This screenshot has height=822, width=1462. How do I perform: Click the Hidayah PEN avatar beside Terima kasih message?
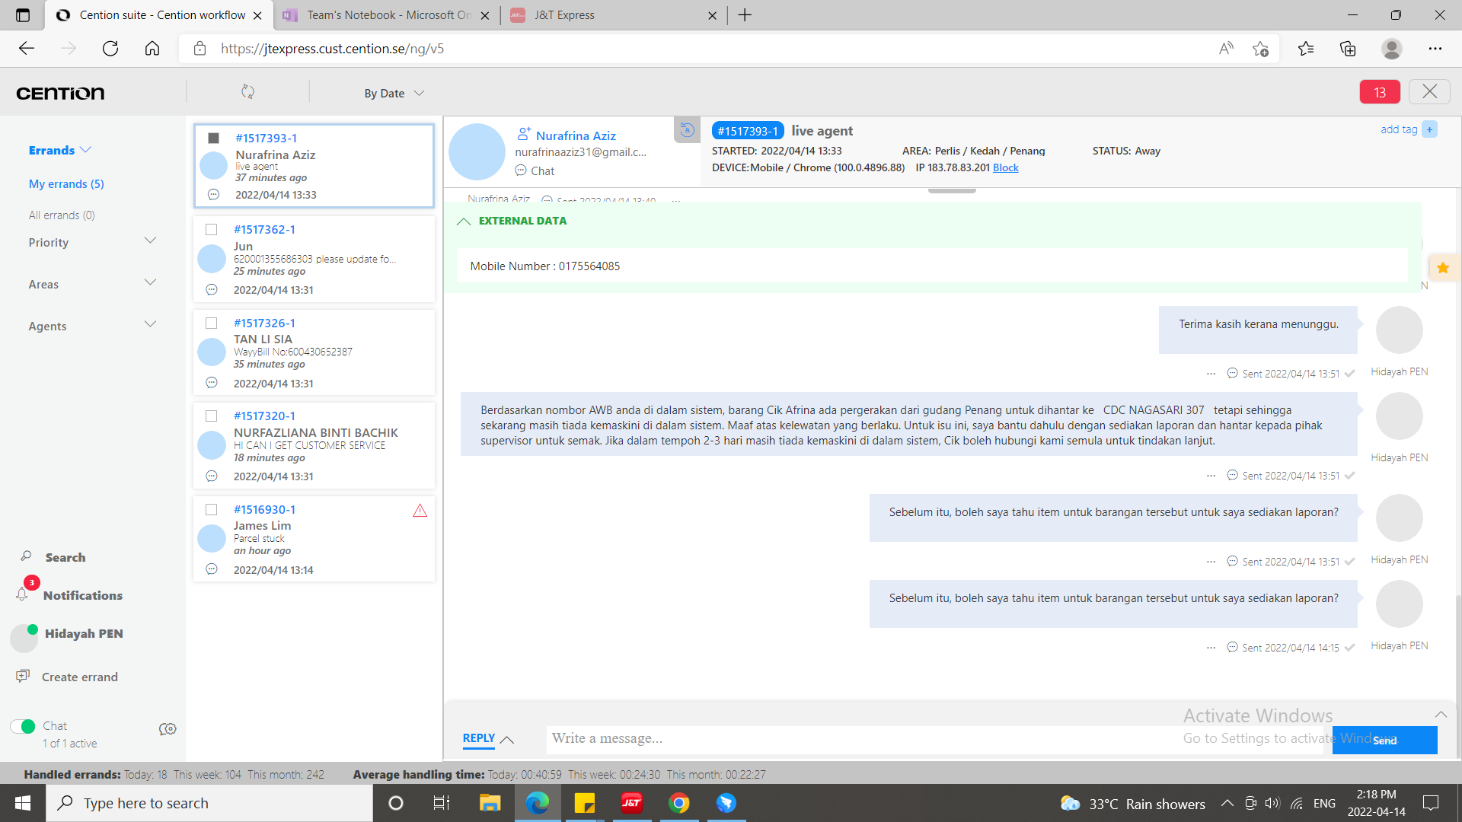[1399, 330]
